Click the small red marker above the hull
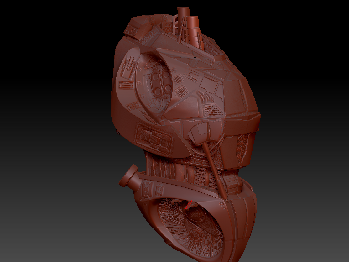The width and height of the screenshot is (349, 262). click(x=195, y=58)
